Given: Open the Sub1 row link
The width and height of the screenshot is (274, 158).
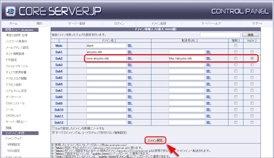Looking at the screenshot, I should click(x=59, y=52).
